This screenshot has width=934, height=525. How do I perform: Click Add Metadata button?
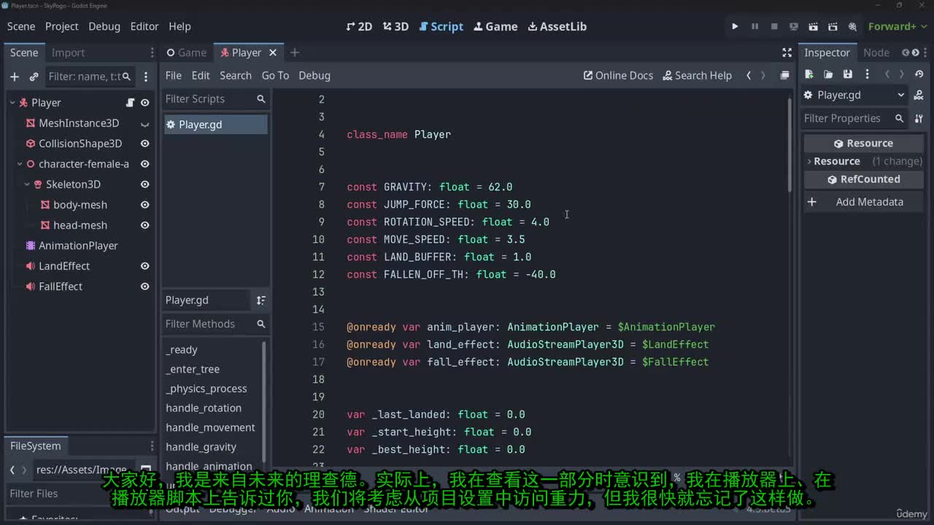tap(865, 202)
